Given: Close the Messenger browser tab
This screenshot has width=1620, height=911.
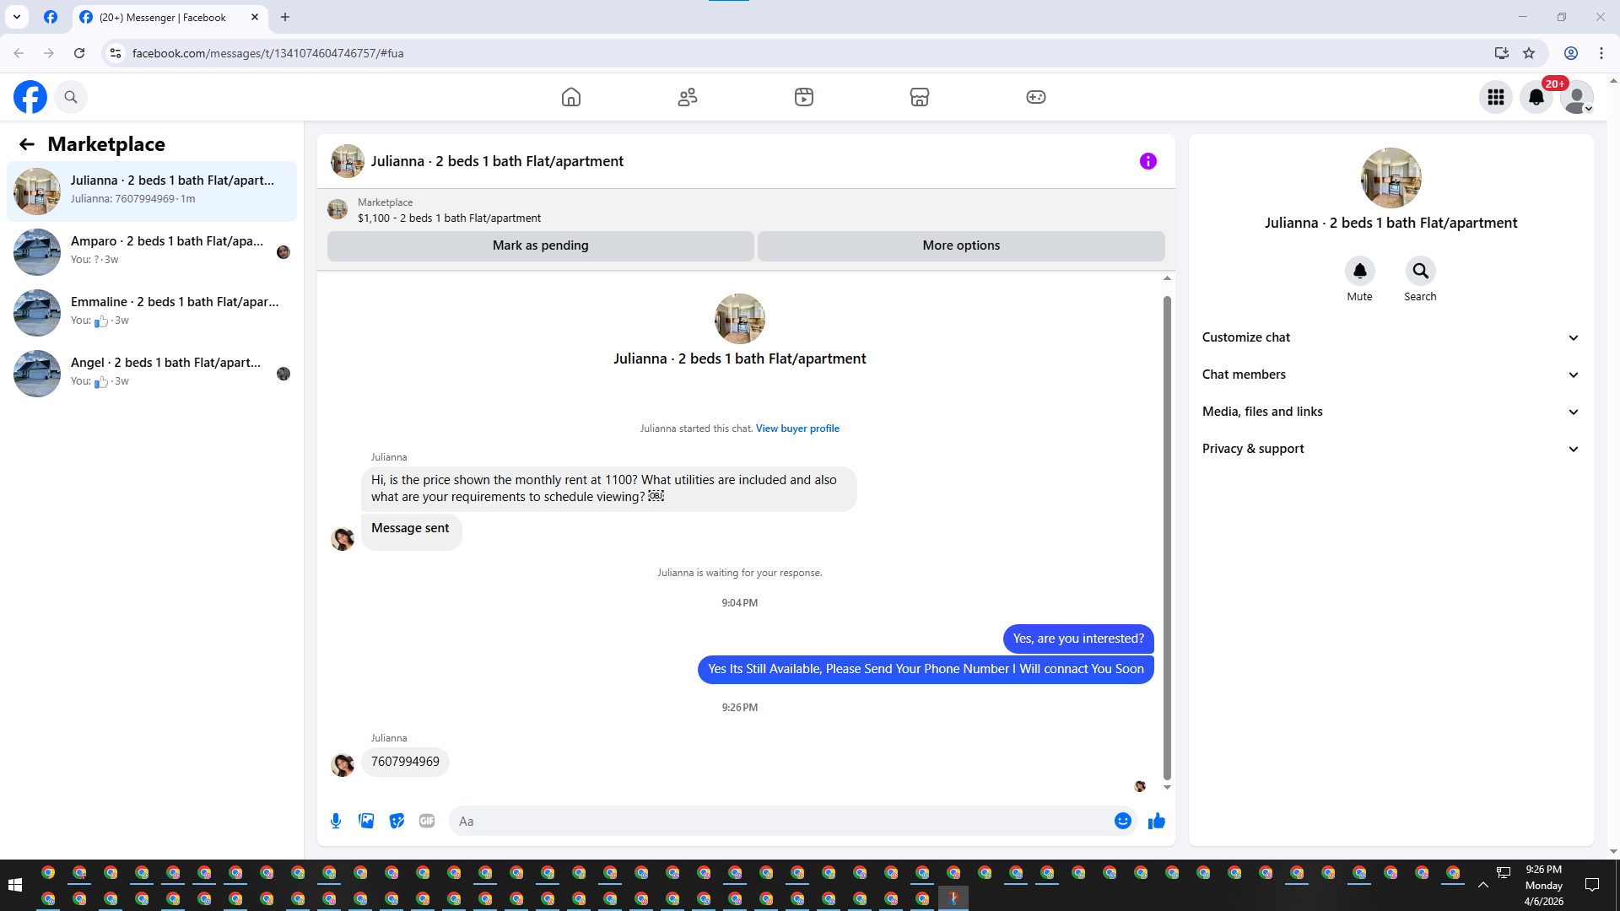Looking at the screenshot, I should (255, 17).
